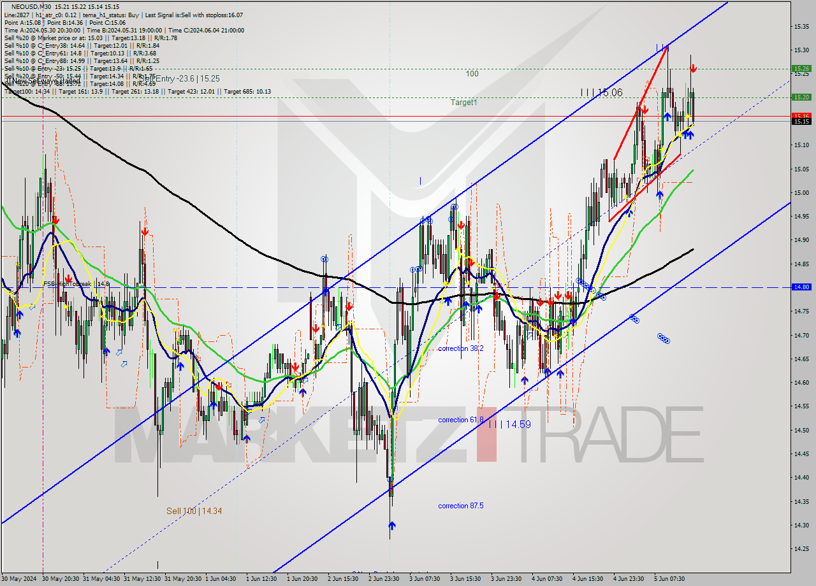Select the 'Sell Entry -23.6 | 15.25' label

click(x=178, y=78)
